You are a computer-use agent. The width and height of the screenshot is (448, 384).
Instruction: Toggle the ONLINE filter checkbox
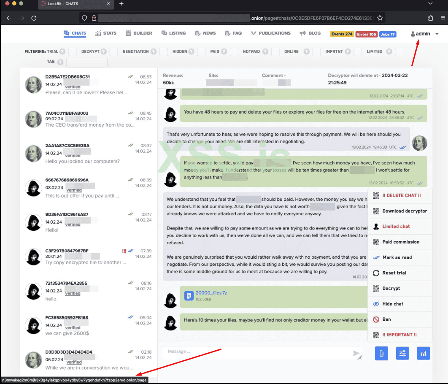316,52
